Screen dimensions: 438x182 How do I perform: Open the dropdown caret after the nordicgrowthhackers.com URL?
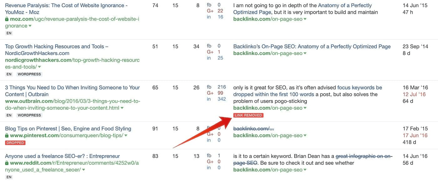pyautogui.click(x=40, y=67)
